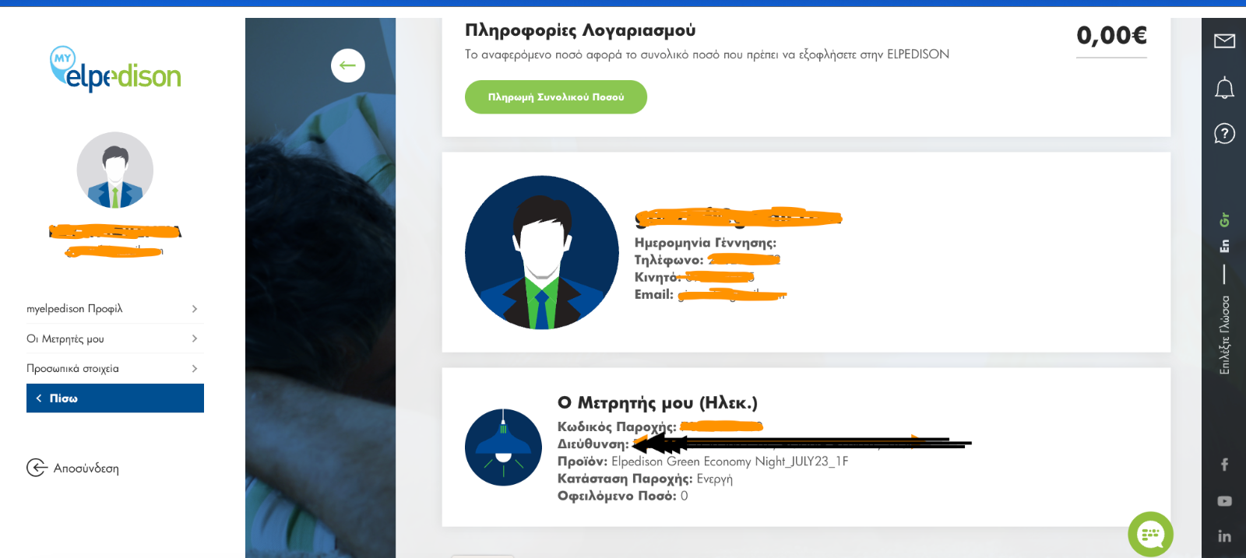The height and width of the screenshot is (558, 1246).
Task: Click Ο Μετρητής μου (Ηλεκ.) heading
Action: click(657, 402)
